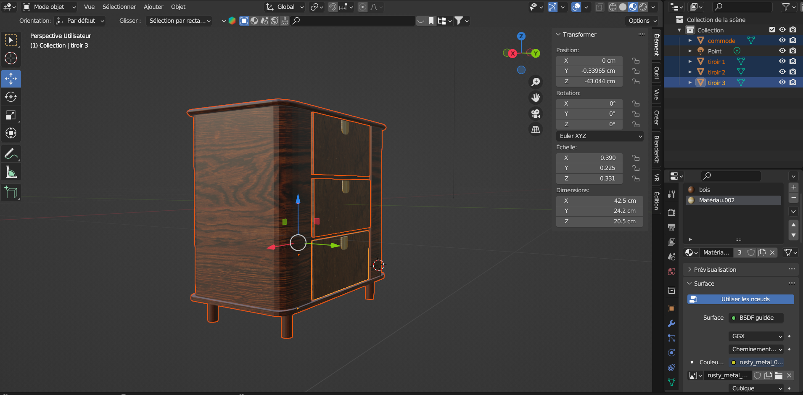Open the Render Properties camera tab
This screenshot has height=395, width=803.
pyautogui.click(x=671, y=212)
